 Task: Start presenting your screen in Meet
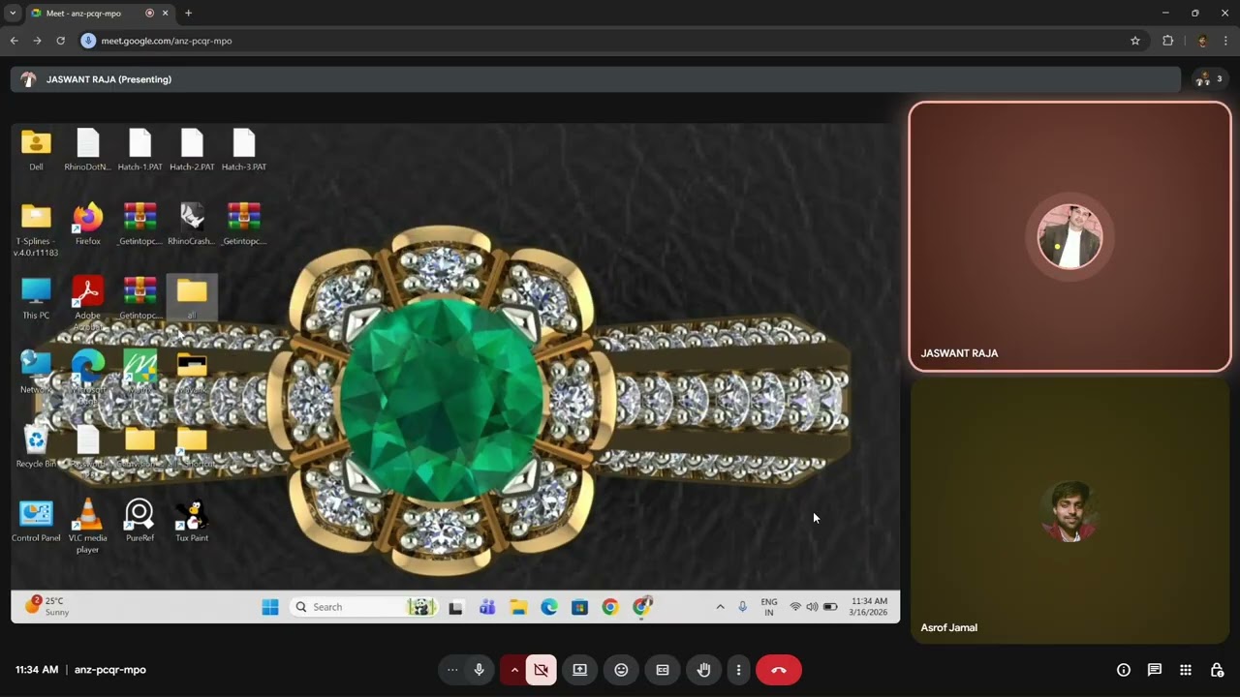[x=580, y=670]
